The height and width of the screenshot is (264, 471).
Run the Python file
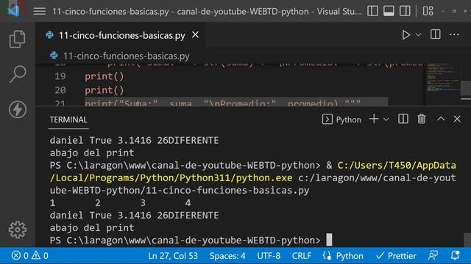click(406, 35)
